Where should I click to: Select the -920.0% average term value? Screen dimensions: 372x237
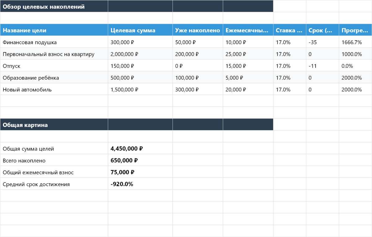122,184
